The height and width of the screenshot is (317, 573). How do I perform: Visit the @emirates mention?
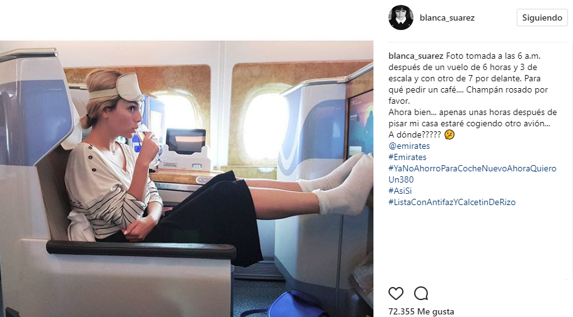pos(409,146)
